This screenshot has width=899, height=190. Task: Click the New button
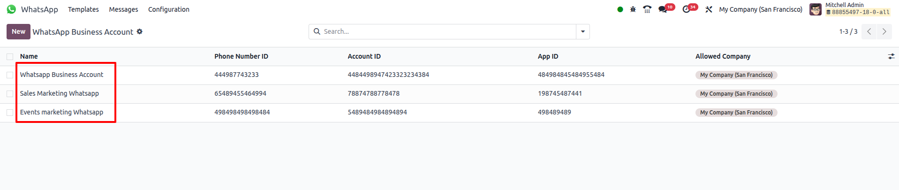point(18,31)
